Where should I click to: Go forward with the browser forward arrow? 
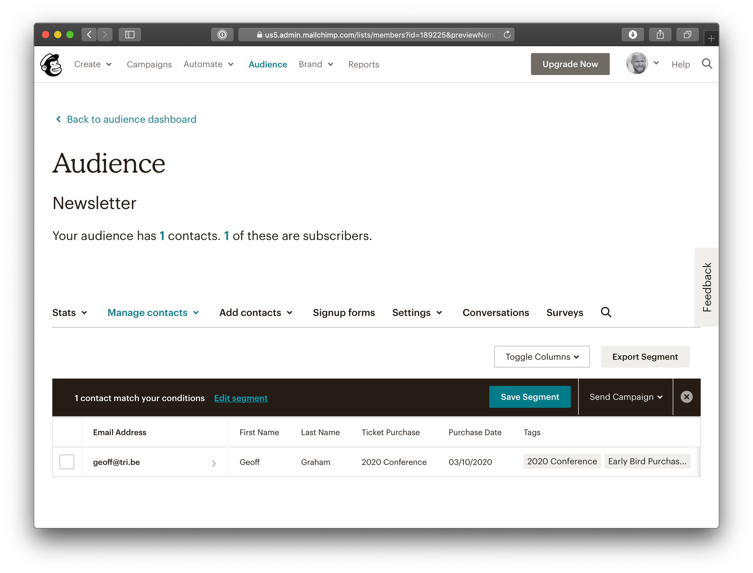coord(105,35)
